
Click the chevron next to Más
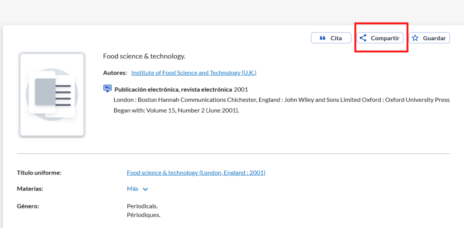click(145, 189)
